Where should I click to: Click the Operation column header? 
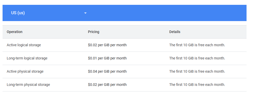[15, 32]
